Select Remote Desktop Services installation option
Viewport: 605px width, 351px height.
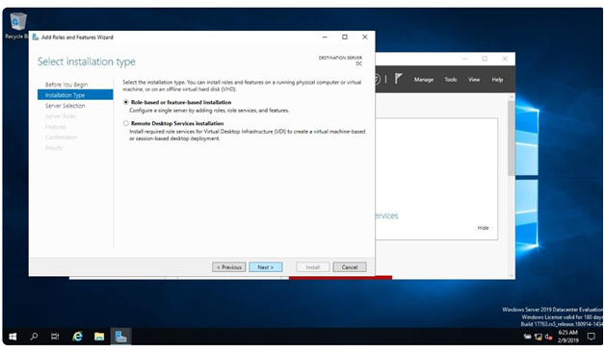click(126, 123)
